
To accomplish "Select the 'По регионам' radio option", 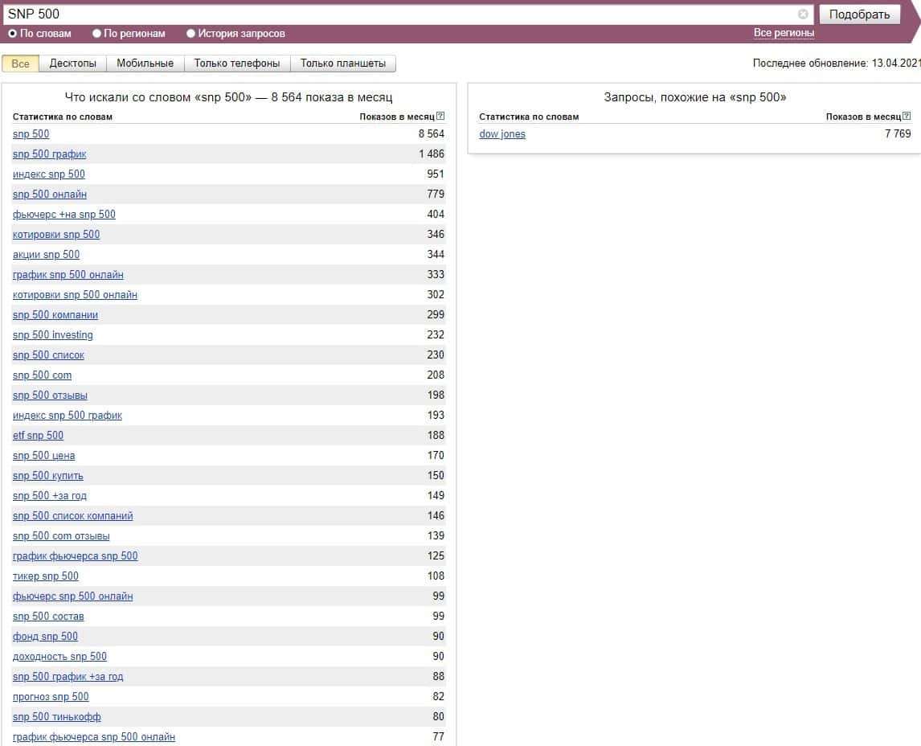I will point(97,34).
